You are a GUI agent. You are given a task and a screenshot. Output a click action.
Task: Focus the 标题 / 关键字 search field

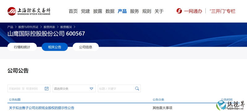[119, 89]
